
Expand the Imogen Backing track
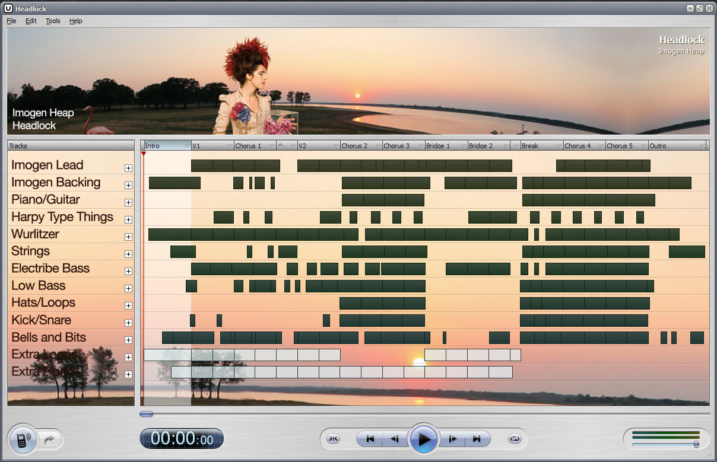pos(128,185)
